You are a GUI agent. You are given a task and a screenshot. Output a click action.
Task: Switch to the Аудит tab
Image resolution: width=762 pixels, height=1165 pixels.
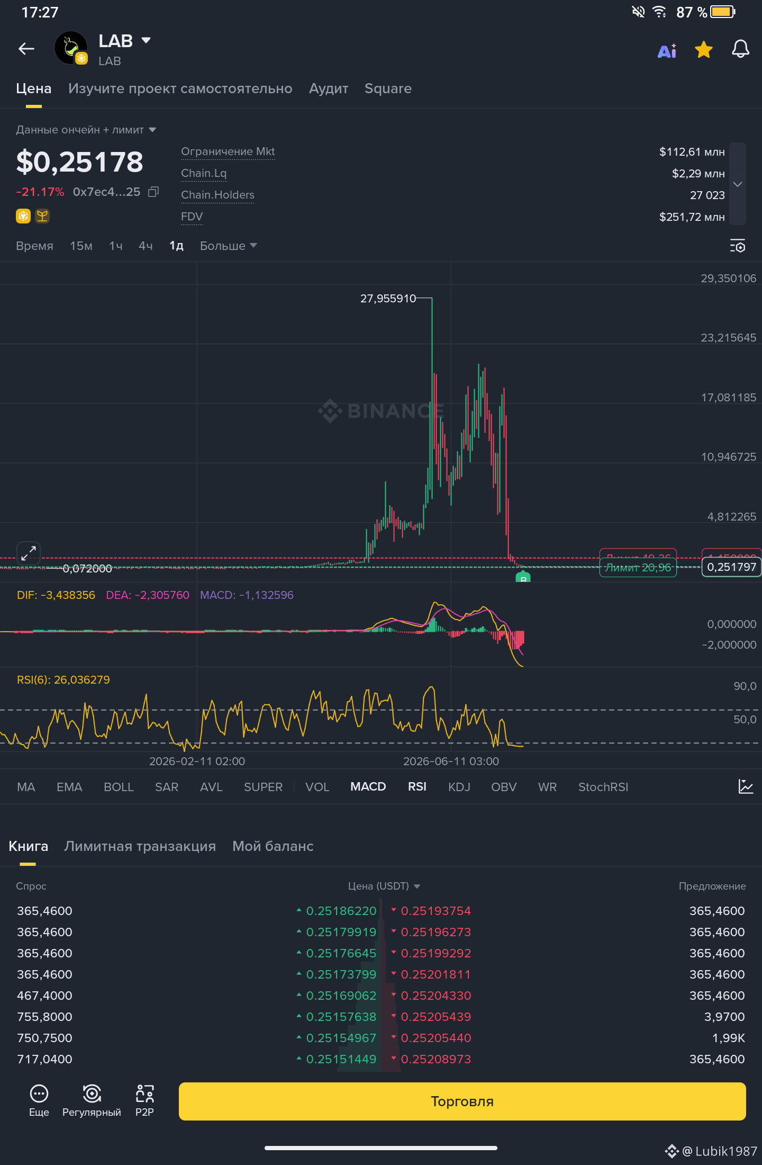pyautogui.click(x=329, y=88)
